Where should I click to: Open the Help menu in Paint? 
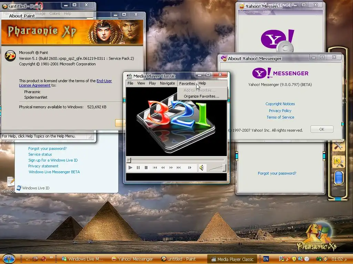pyautogui.click(x=67, y=13)
